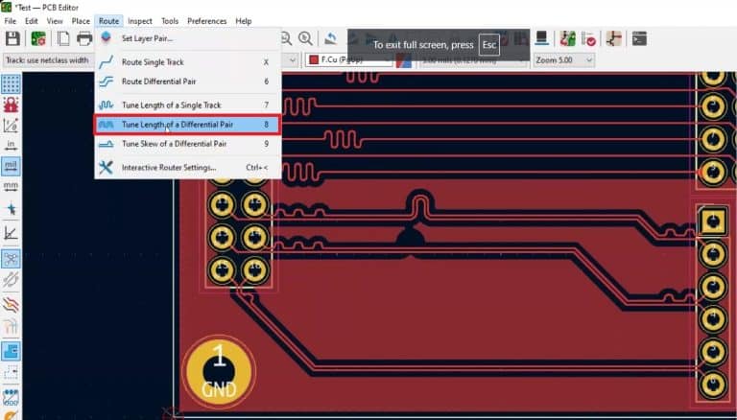Click the large GND pad numbered 1
This screenshot has height=420, width=737.
[x=219, y=372]
